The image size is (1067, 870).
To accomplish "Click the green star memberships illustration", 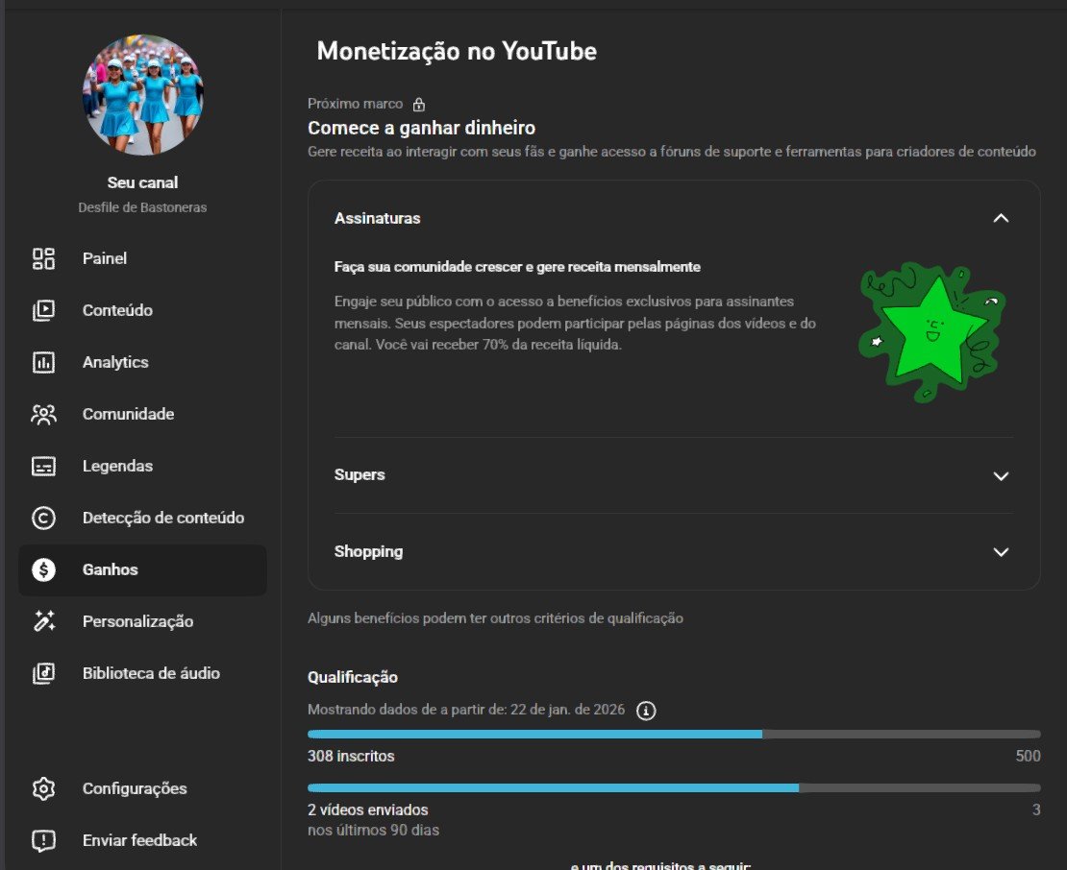I will point(933,332).
